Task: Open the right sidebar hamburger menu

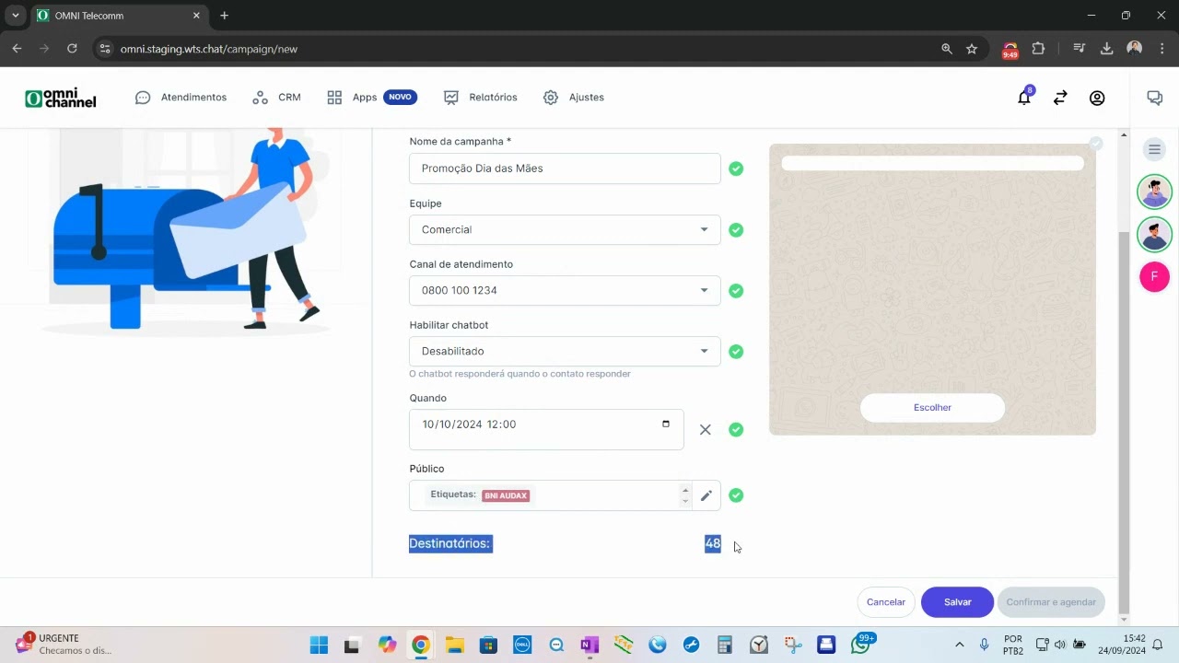Action: [1154, 149]
